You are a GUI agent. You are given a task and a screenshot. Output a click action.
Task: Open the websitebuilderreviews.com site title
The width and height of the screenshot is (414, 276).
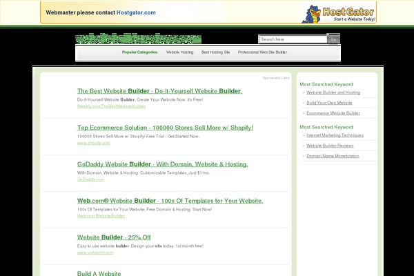(139, 39)
